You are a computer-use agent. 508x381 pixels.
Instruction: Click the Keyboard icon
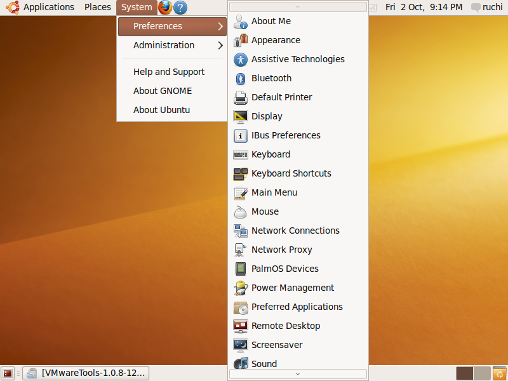coord(241,155)
